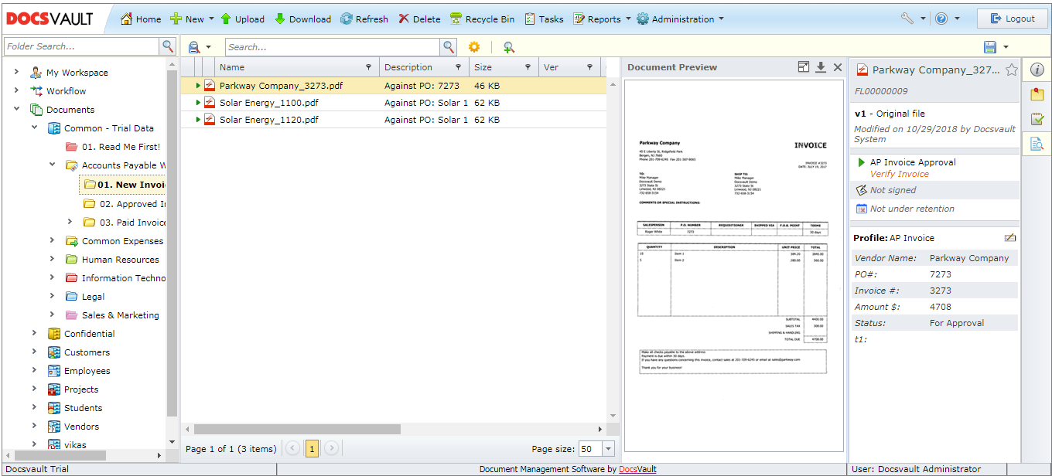Open the New dropdown menu

click(x=192, y=19)
